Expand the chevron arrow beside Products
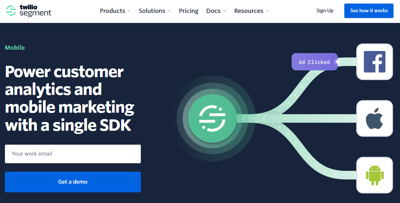The height and width of the screenshot is (203, 400). tap(129, 11)
